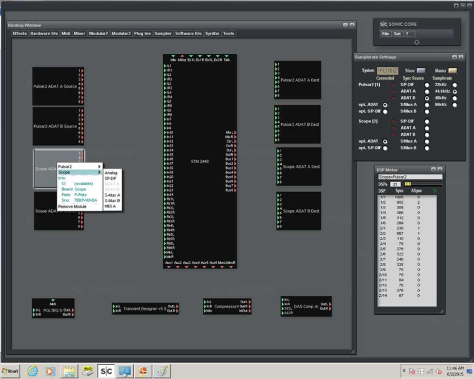
Task: Click the Start button
Action: point(11,371)
